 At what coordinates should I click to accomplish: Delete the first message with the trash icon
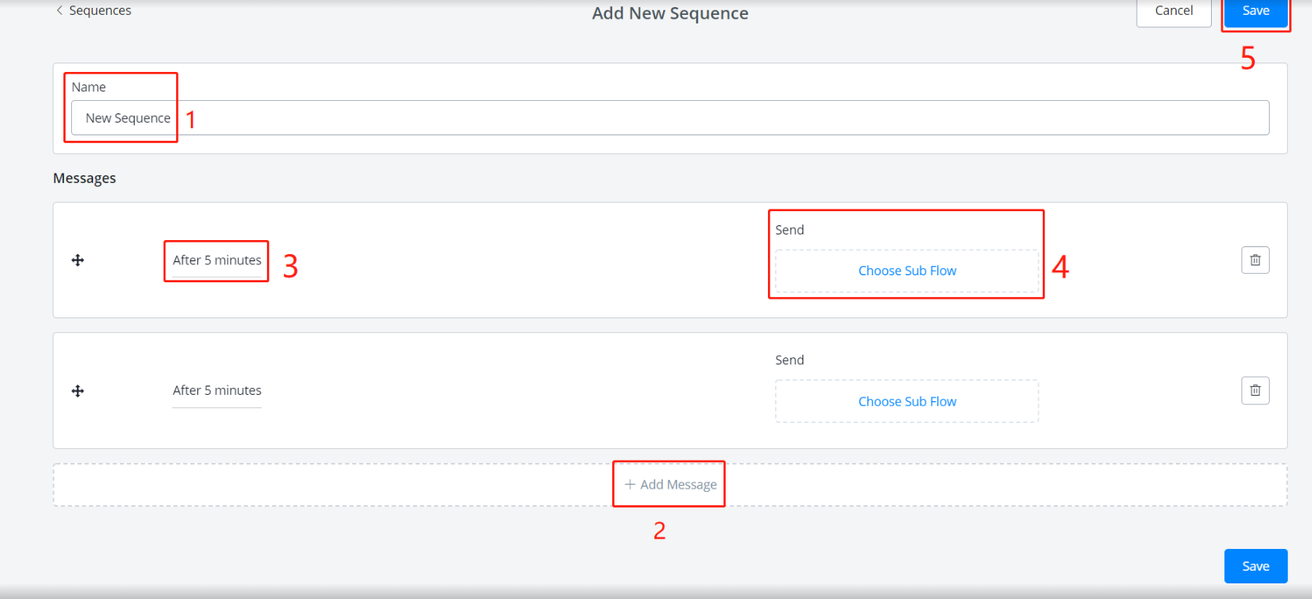click(x=1254, y=260)
